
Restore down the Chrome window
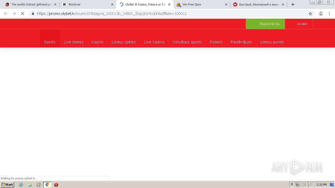coord(319,2)
